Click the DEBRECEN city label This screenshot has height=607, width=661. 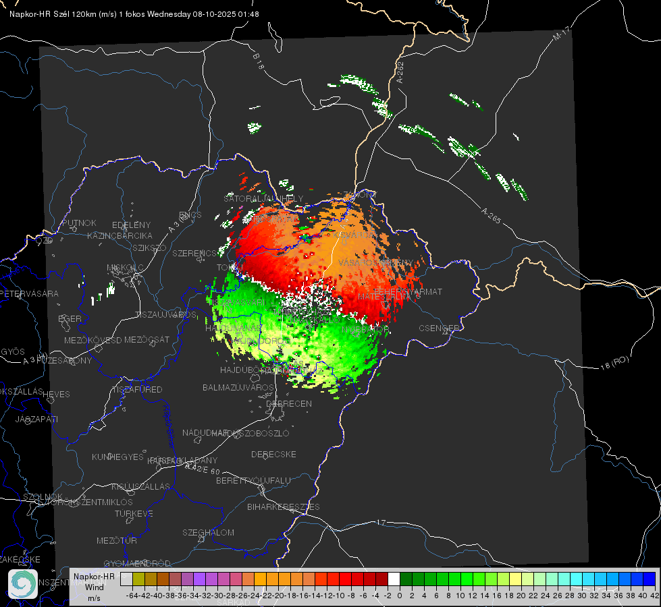[x=289, y=403]
